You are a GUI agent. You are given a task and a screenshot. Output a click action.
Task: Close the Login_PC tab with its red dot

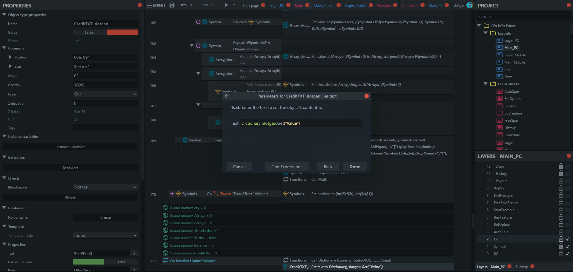tap(288, 5)
